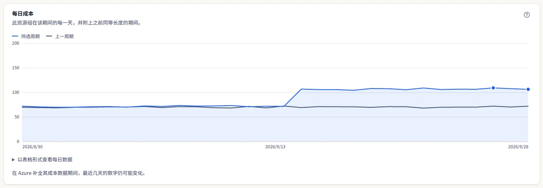Toggle the 上一周期 series legend label
Viewport: 543px width, 188px height.
(x=64, y=36)
